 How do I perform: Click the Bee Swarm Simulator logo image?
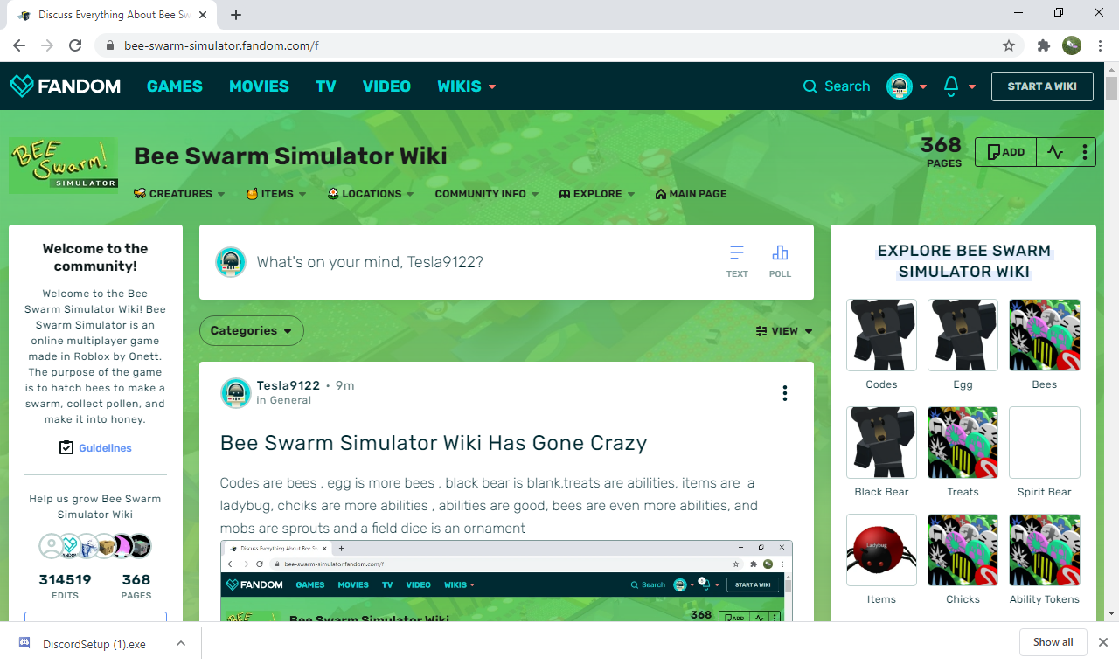[x=63, y=166]
